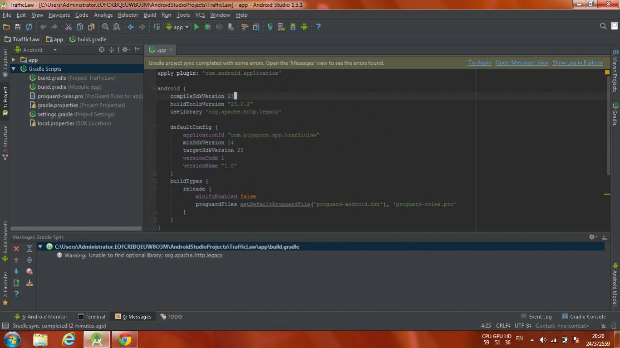This screenshot has height=348, width=620.
Task: Click the Try Again link
Action: [480, 63]
